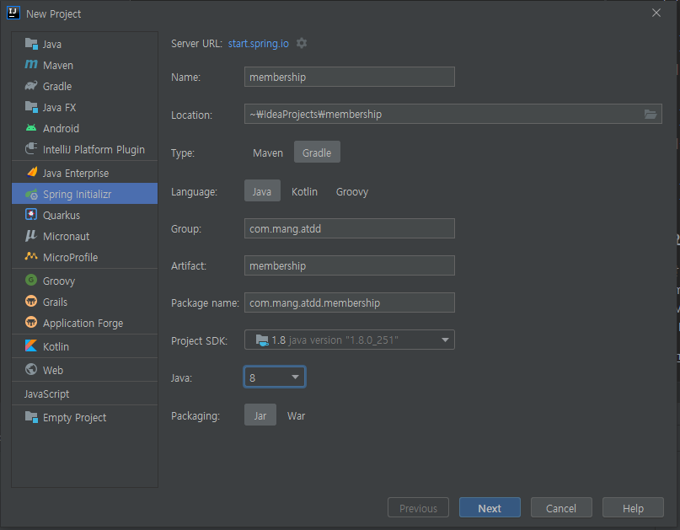This screenshot has width=680, height=530.
Task: Click the Gradle elephant icon
Action: 31,86
